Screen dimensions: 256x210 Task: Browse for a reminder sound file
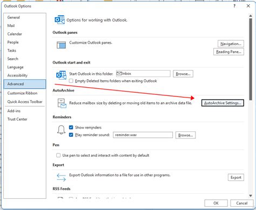click(x=186, y=135)
